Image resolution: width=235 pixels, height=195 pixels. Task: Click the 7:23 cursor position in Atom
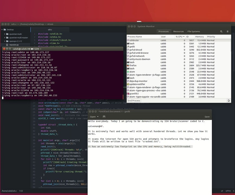point(21,191)
